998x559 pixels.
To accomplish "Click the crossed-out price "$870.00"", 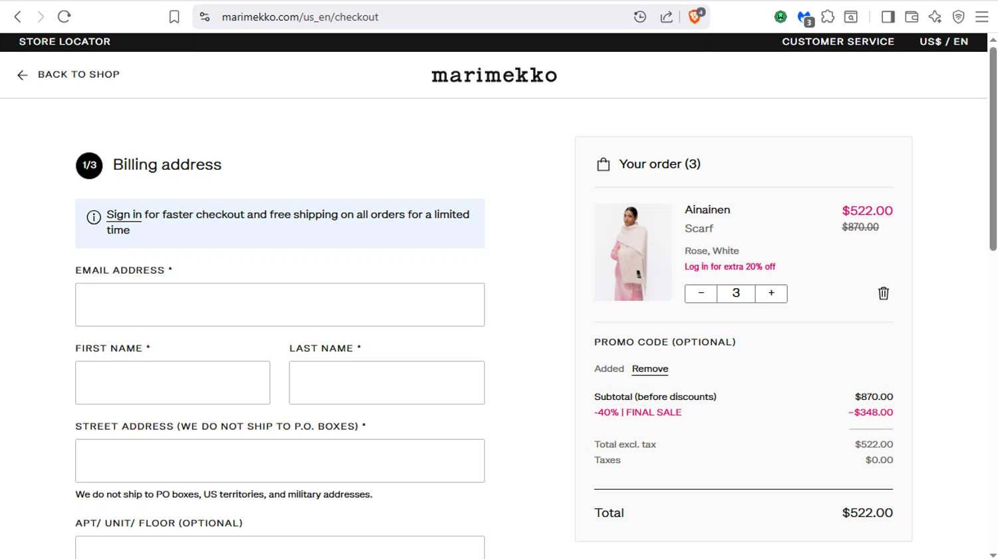I will click(860, 227).
